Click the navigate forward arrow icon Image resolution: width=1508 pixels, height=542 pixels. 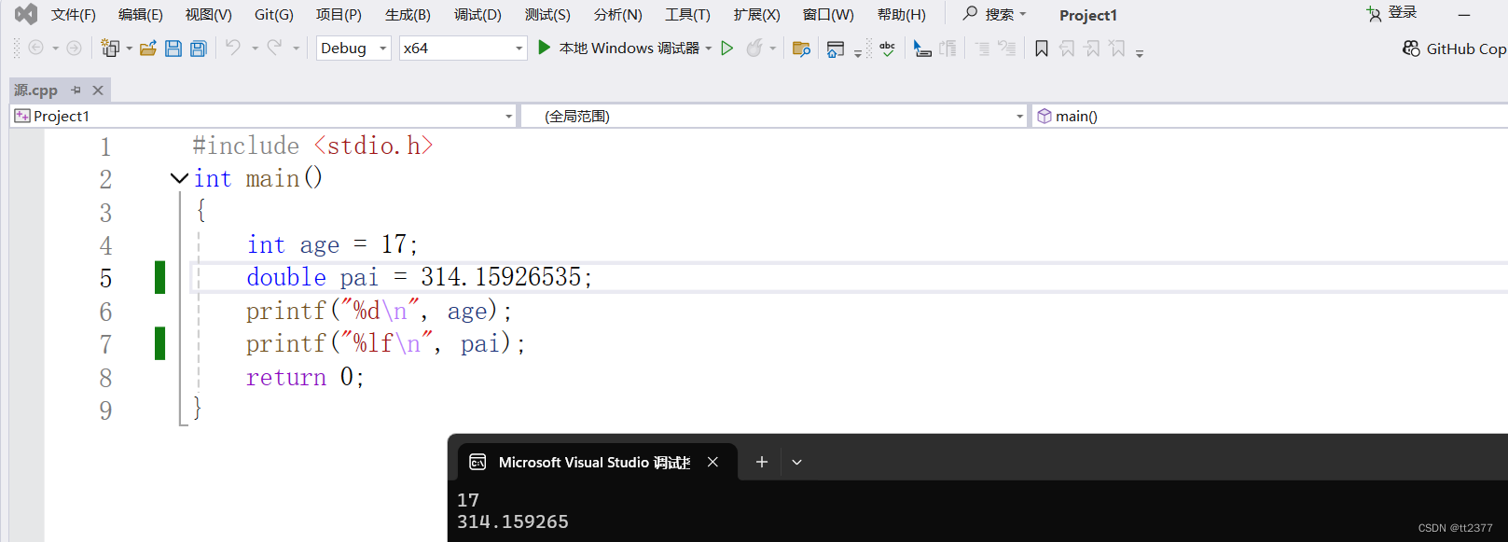click(74, 48)
